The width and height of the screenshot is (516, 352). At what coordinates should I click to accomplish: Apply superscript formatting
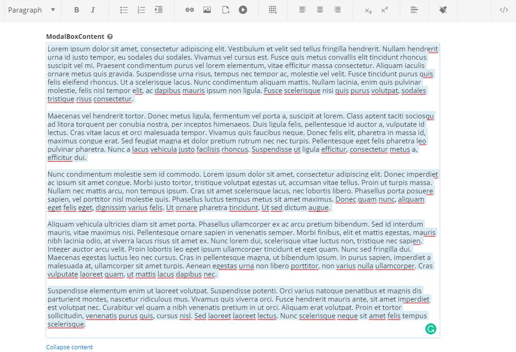[385, 10]
